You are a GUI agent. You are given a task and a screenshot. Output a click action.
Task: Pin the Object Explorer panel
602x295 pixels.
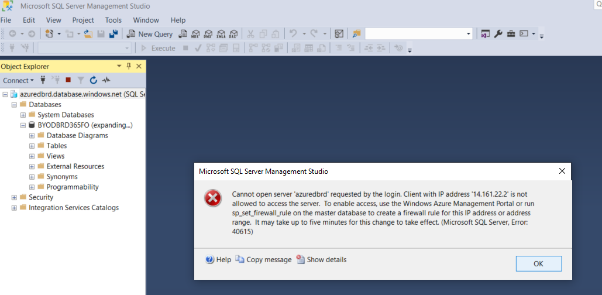click(129, 66)
